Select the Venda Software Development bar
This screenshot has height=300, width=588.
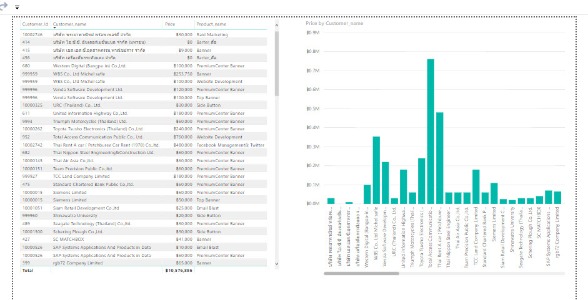click(386, 183)
